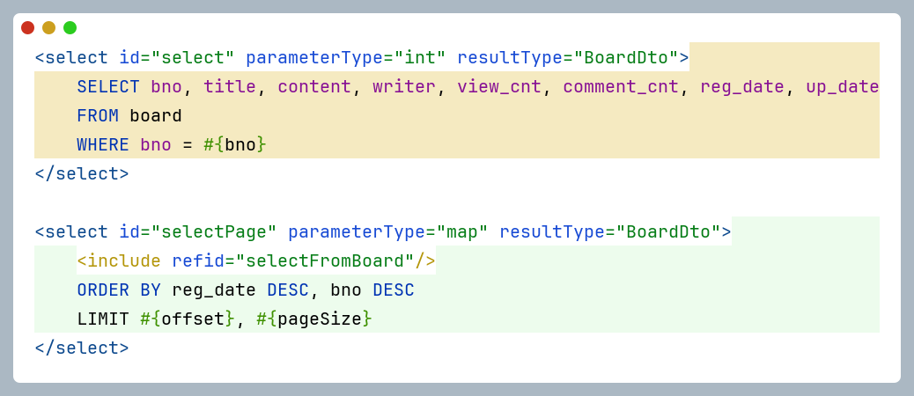Click resultType="BoardDto" on the parameterType="int" line

coord(568,58)
